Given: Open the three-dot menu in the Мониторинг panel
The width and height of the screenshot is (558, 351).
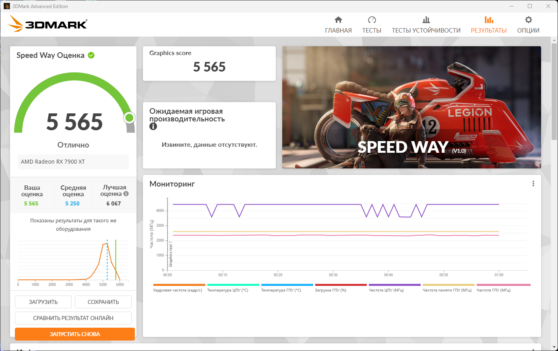Looking at the screenshot, I should pyautogui.click(x=533, y=184).
